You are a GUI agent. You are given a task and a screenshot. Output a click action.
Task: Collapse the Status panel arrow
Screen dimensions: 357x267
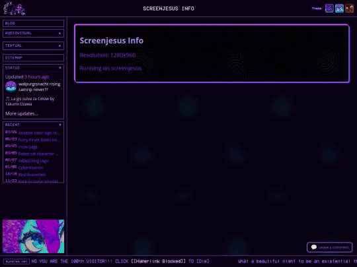pos(60,68)
